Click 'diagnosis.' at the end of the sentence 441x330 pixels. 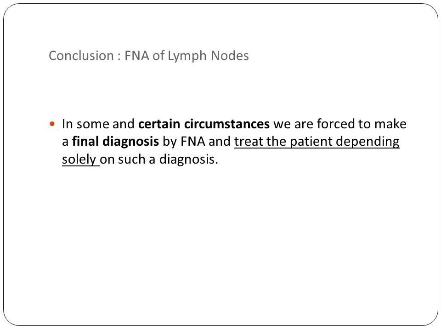pos(188,159)
